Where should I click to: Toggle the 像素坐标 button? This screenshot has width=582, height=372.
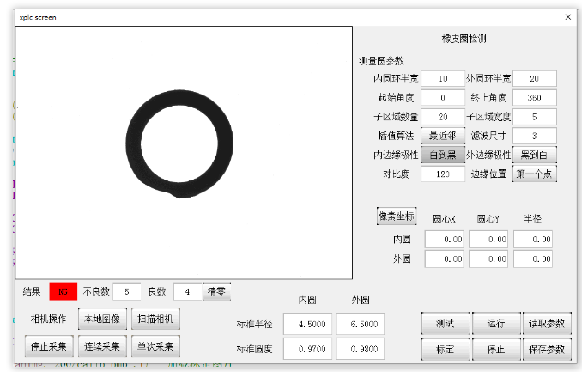[x=397, y=216]
